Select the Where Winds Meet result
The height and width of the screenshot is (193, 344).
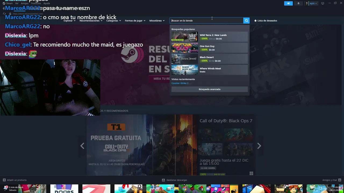[210, 70]
